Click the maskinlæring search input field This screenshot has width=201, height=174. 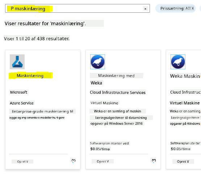click(78, 8)
